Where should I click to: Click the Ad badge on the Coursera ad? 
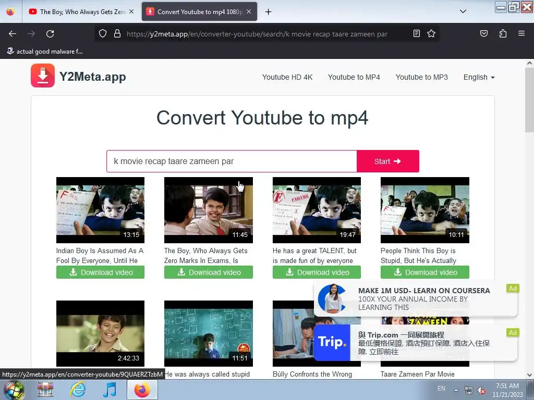click(513, 289)
